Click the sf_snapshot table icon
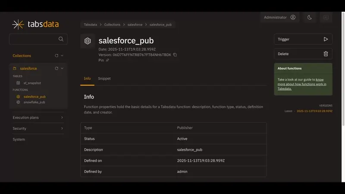This screenshot has width=345, height=194. click(x=18, y=83)
